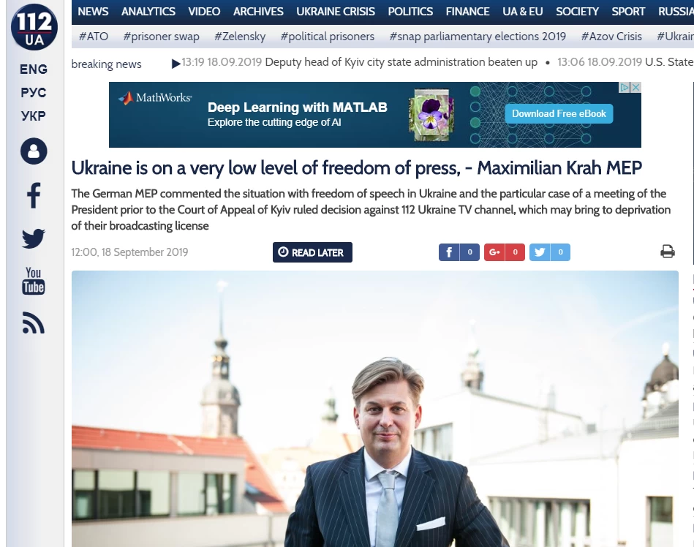Print the article using the printer icon

pyautogui.click(x=668, y=252)
